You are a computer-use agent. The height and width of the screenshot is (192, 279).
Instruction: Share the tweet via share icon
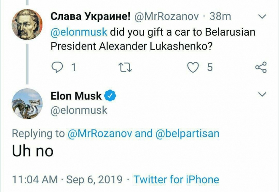tap(261, 67)
